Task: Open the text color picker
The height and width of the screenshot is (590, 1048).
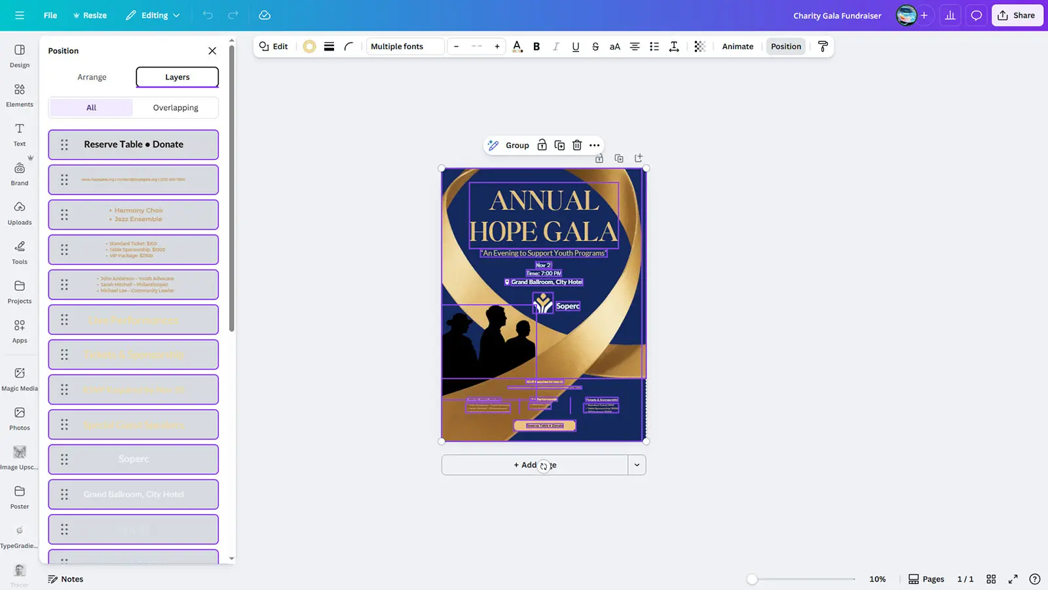Action: 517,47
